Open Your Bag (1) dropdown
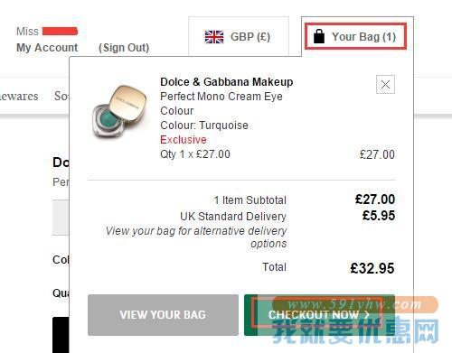Viewport: 452px width, 353px height. pos(355,36)
